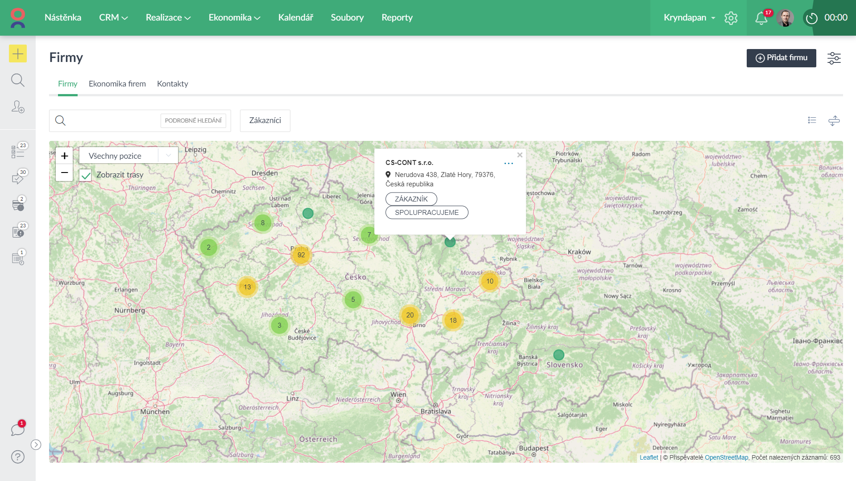This screenshot has width=856, height=481.
Task: Open the search magnifier in sidebar
Action: [x=18, y=80]
